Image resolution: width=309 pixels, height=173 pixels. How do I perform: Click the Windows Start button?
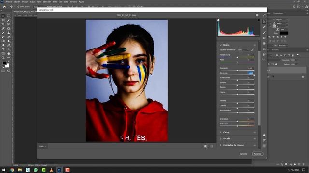4,170
